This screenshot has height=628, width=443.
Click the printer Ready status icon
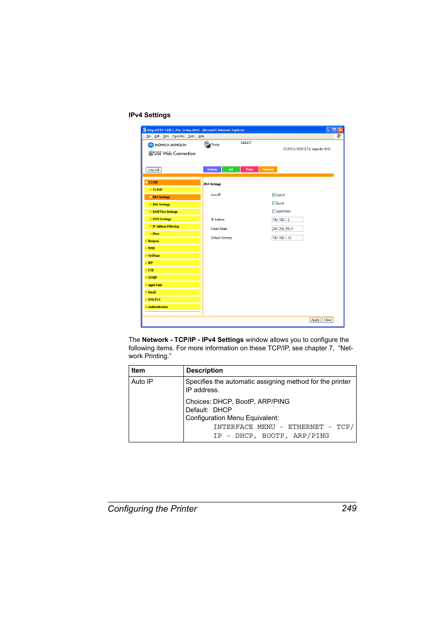click(207, 145)
